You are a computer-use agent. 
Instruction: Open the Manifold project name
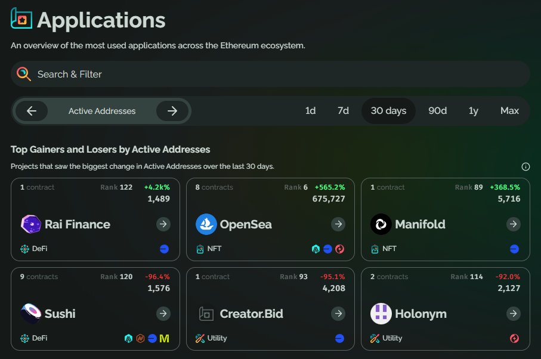click(x=421, y=224)
